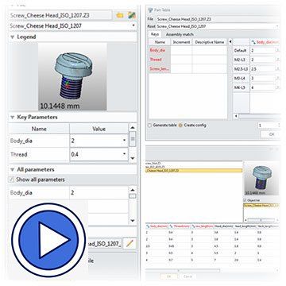The height and width of the screenshot is (286, 286).
Task: Switch to the Keys tab
Action: (x=155, y=34)
